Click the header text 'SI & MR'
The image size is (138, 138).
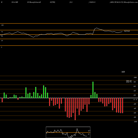click(15, 2)
